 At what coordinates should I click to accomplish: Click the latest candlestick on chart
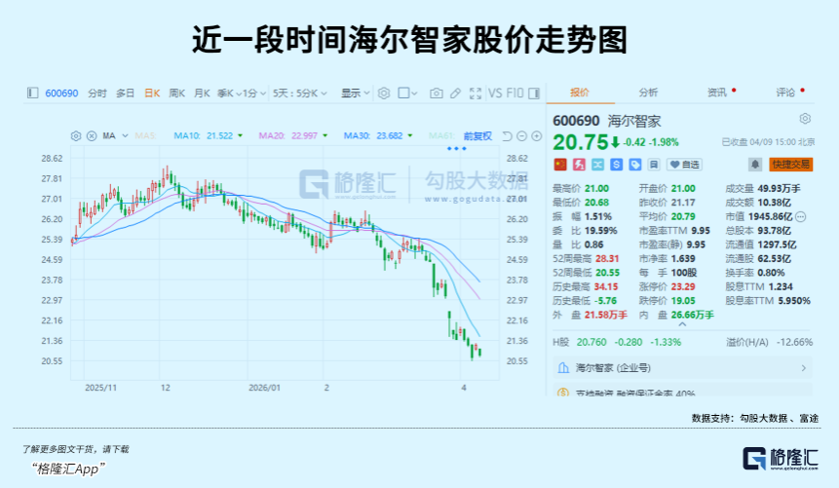click(480, 352)
